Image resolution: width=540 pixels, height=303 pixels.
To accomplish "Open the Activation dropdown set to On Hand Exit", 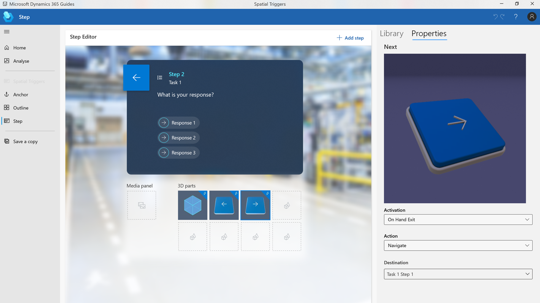I will click(x=458, y=219).
